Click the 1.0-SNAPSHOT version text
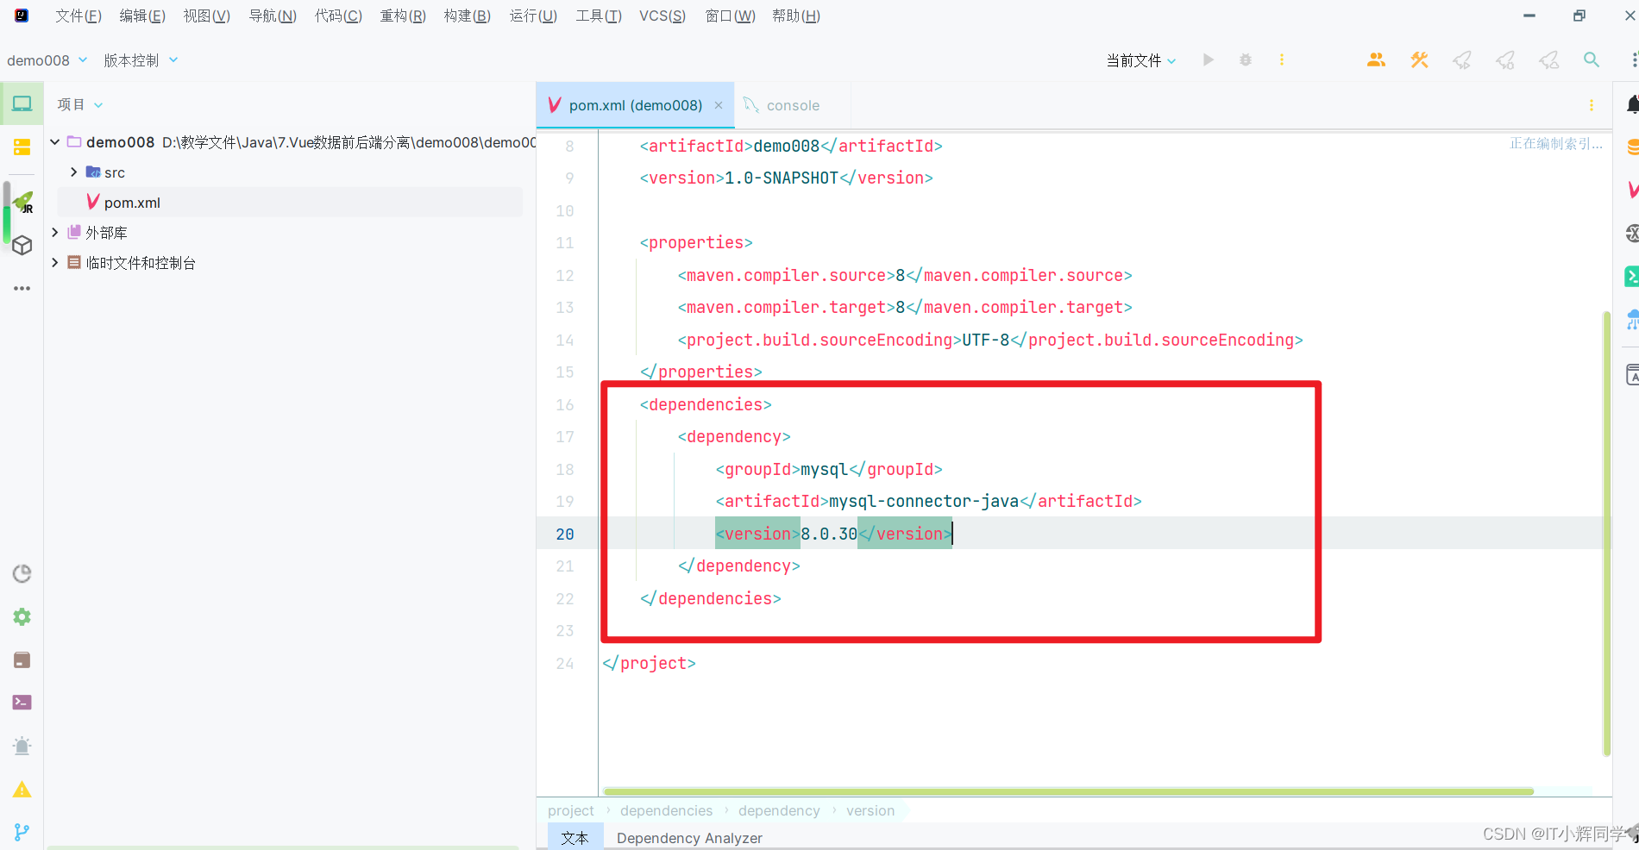This screenshot has height=850, width=1639. click(782, 178)
